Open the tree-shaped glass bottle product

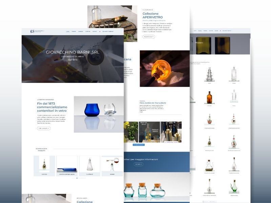coord(209,75)
